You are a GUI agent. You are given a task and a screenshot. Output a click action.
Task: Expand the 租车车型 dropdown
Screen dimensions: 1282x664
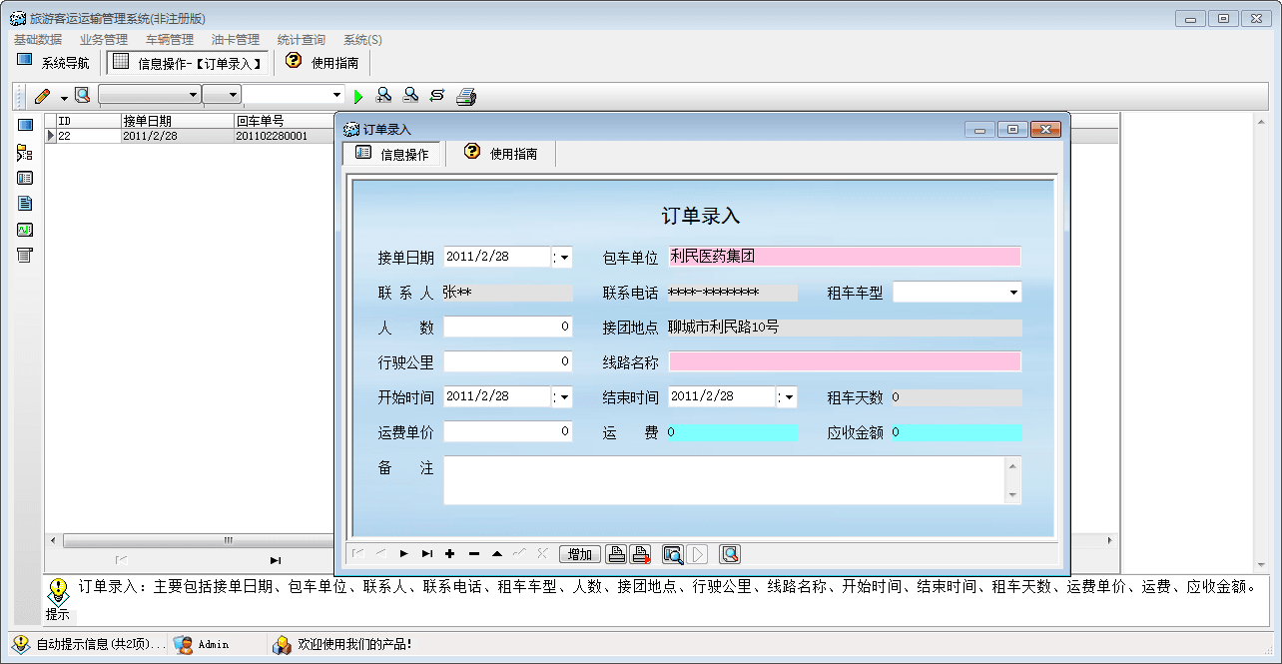click(1013, 293)
